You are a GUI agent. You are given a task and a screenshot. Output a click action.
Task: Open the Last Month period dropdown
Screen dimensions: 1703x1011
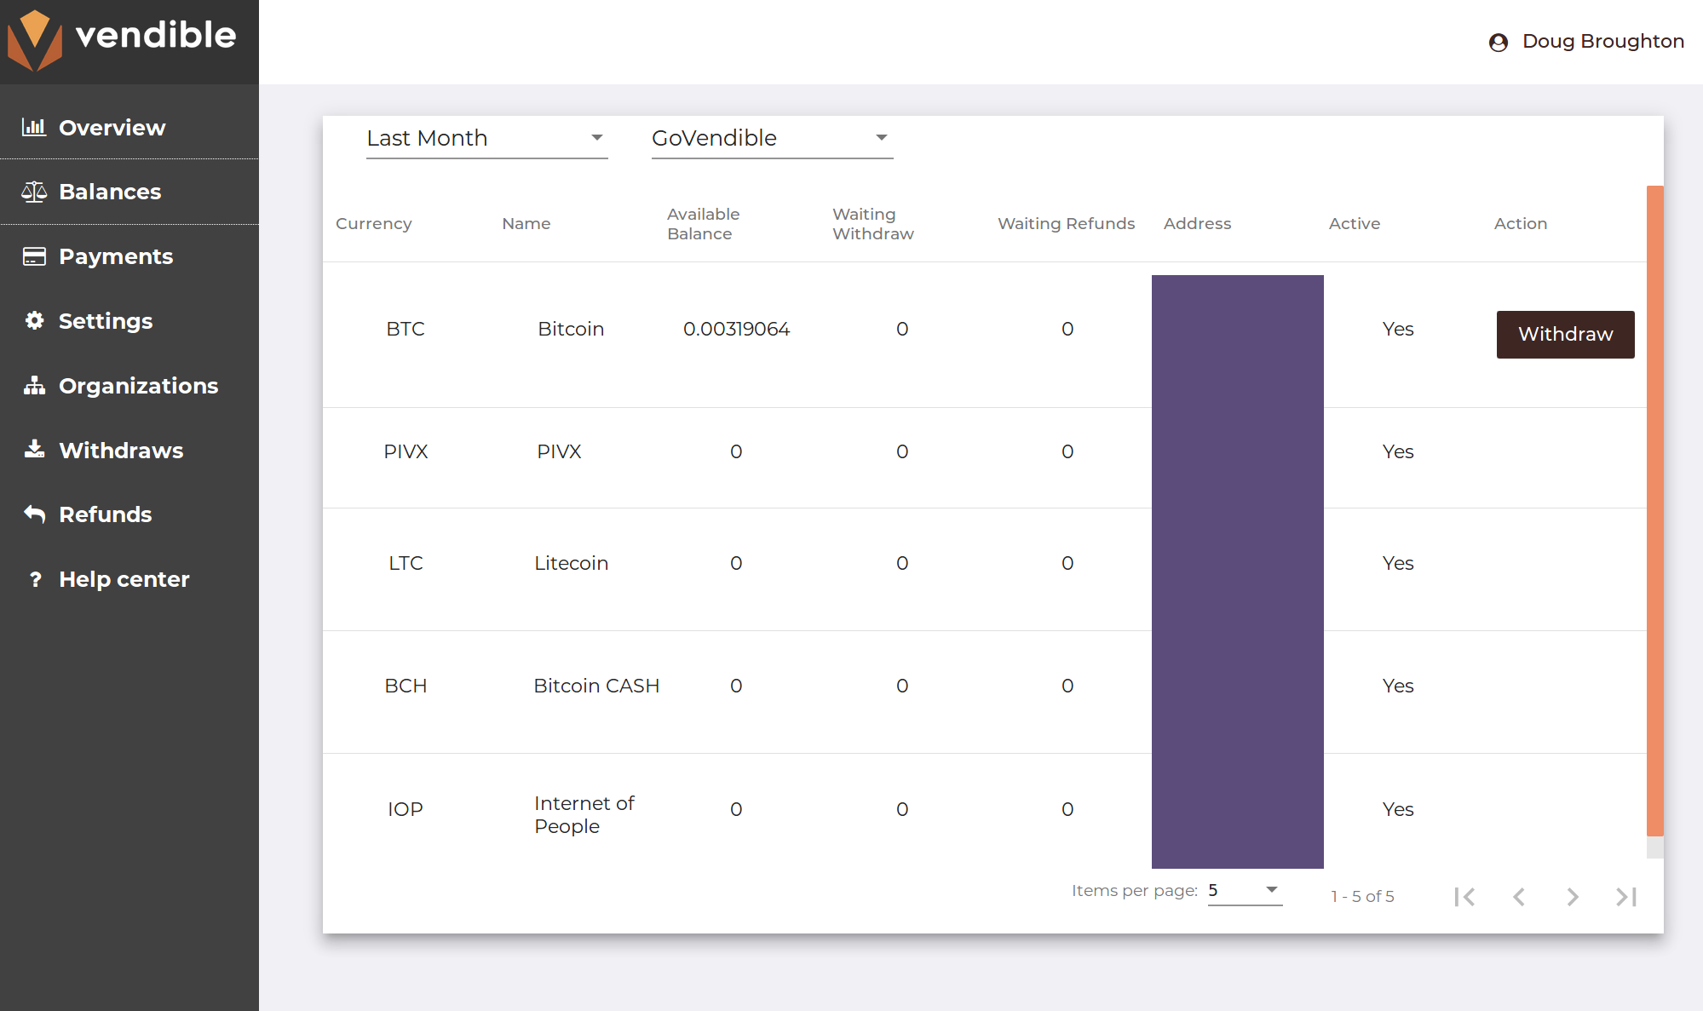click(x=486, y=138)
